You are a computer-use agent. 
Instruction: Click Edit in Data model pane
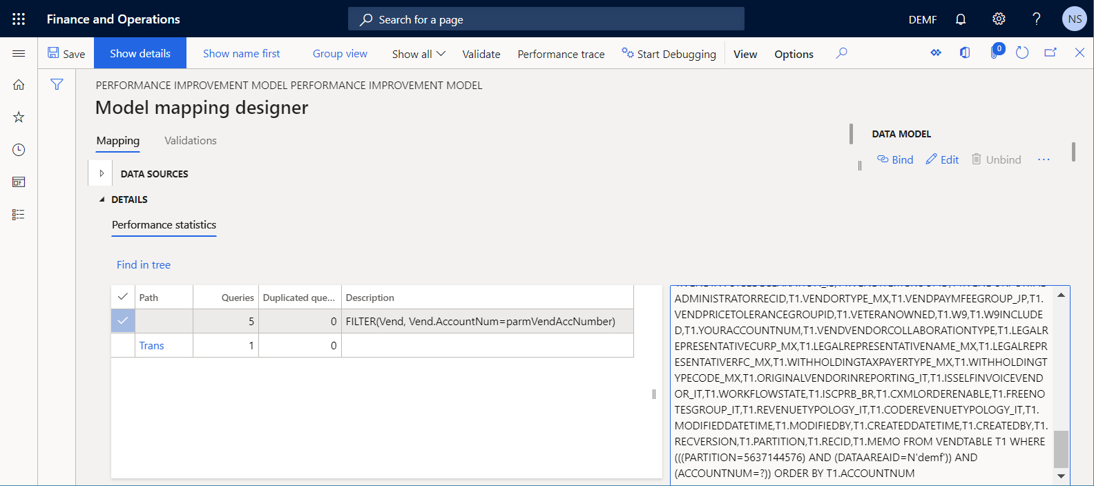tap(943, 159)
